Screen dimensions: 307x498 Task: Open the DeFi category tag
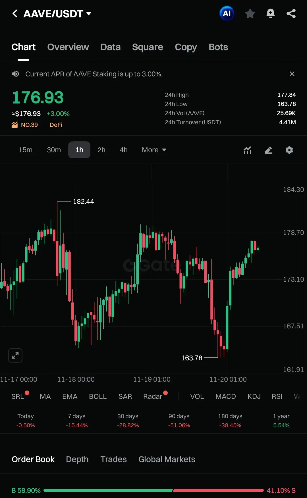(56, 125)
